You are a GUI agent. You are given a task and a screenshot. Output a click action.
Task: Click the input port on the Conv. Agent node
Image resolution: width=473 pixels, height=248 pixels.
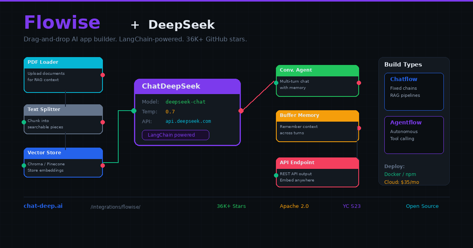(x=276, y=83)
